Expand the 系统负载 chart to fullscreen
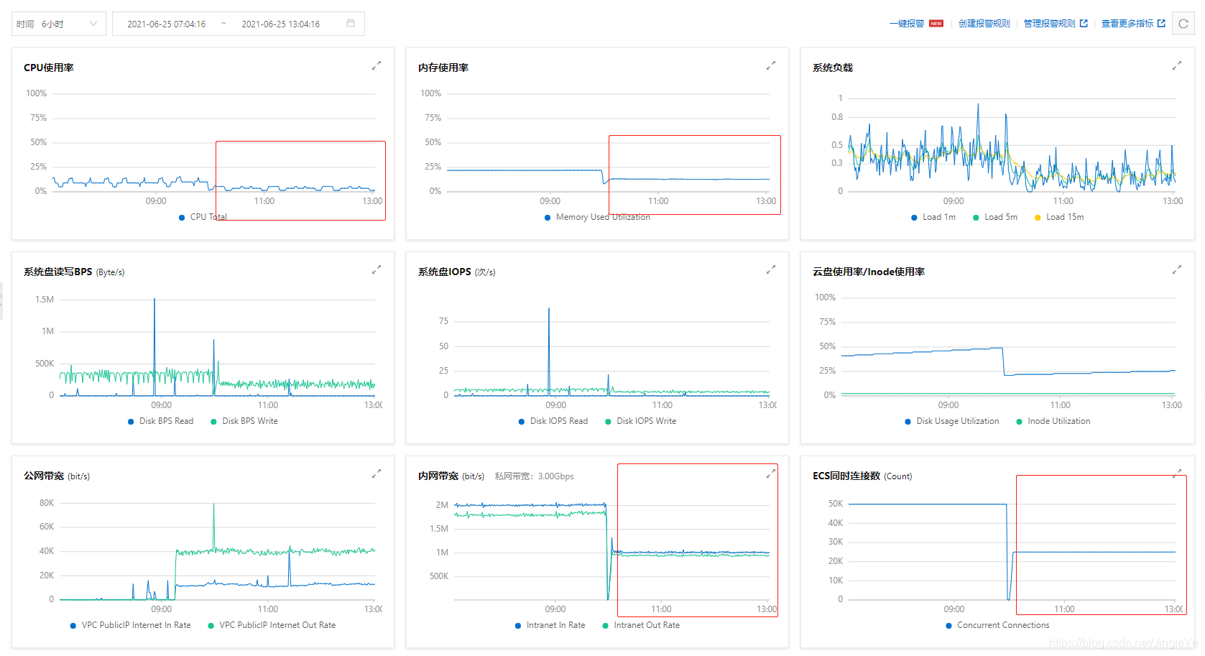This screenshot has width=1205, height=656. click(x=1176, y=66)
